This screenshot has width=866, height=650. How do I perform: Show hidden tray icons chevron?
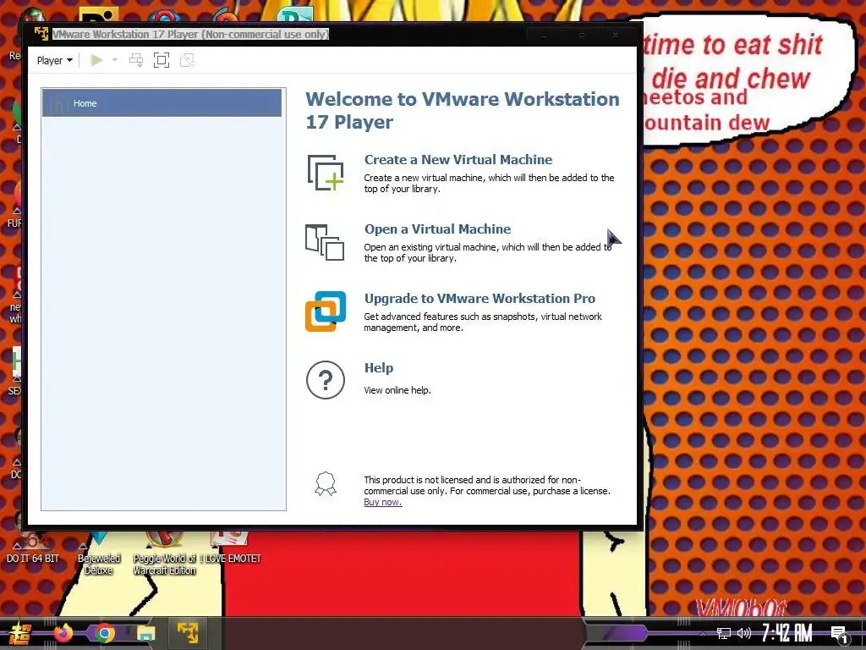click(x=703, y=633)
